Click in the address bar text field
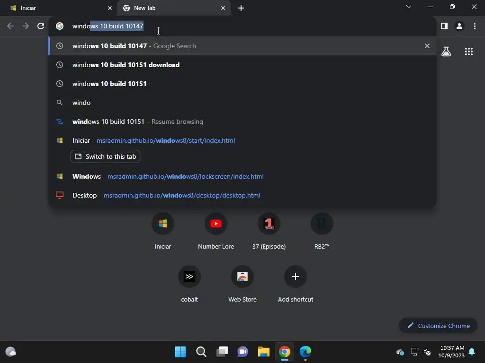The image size is (485, 363). [x=242, y=26]
